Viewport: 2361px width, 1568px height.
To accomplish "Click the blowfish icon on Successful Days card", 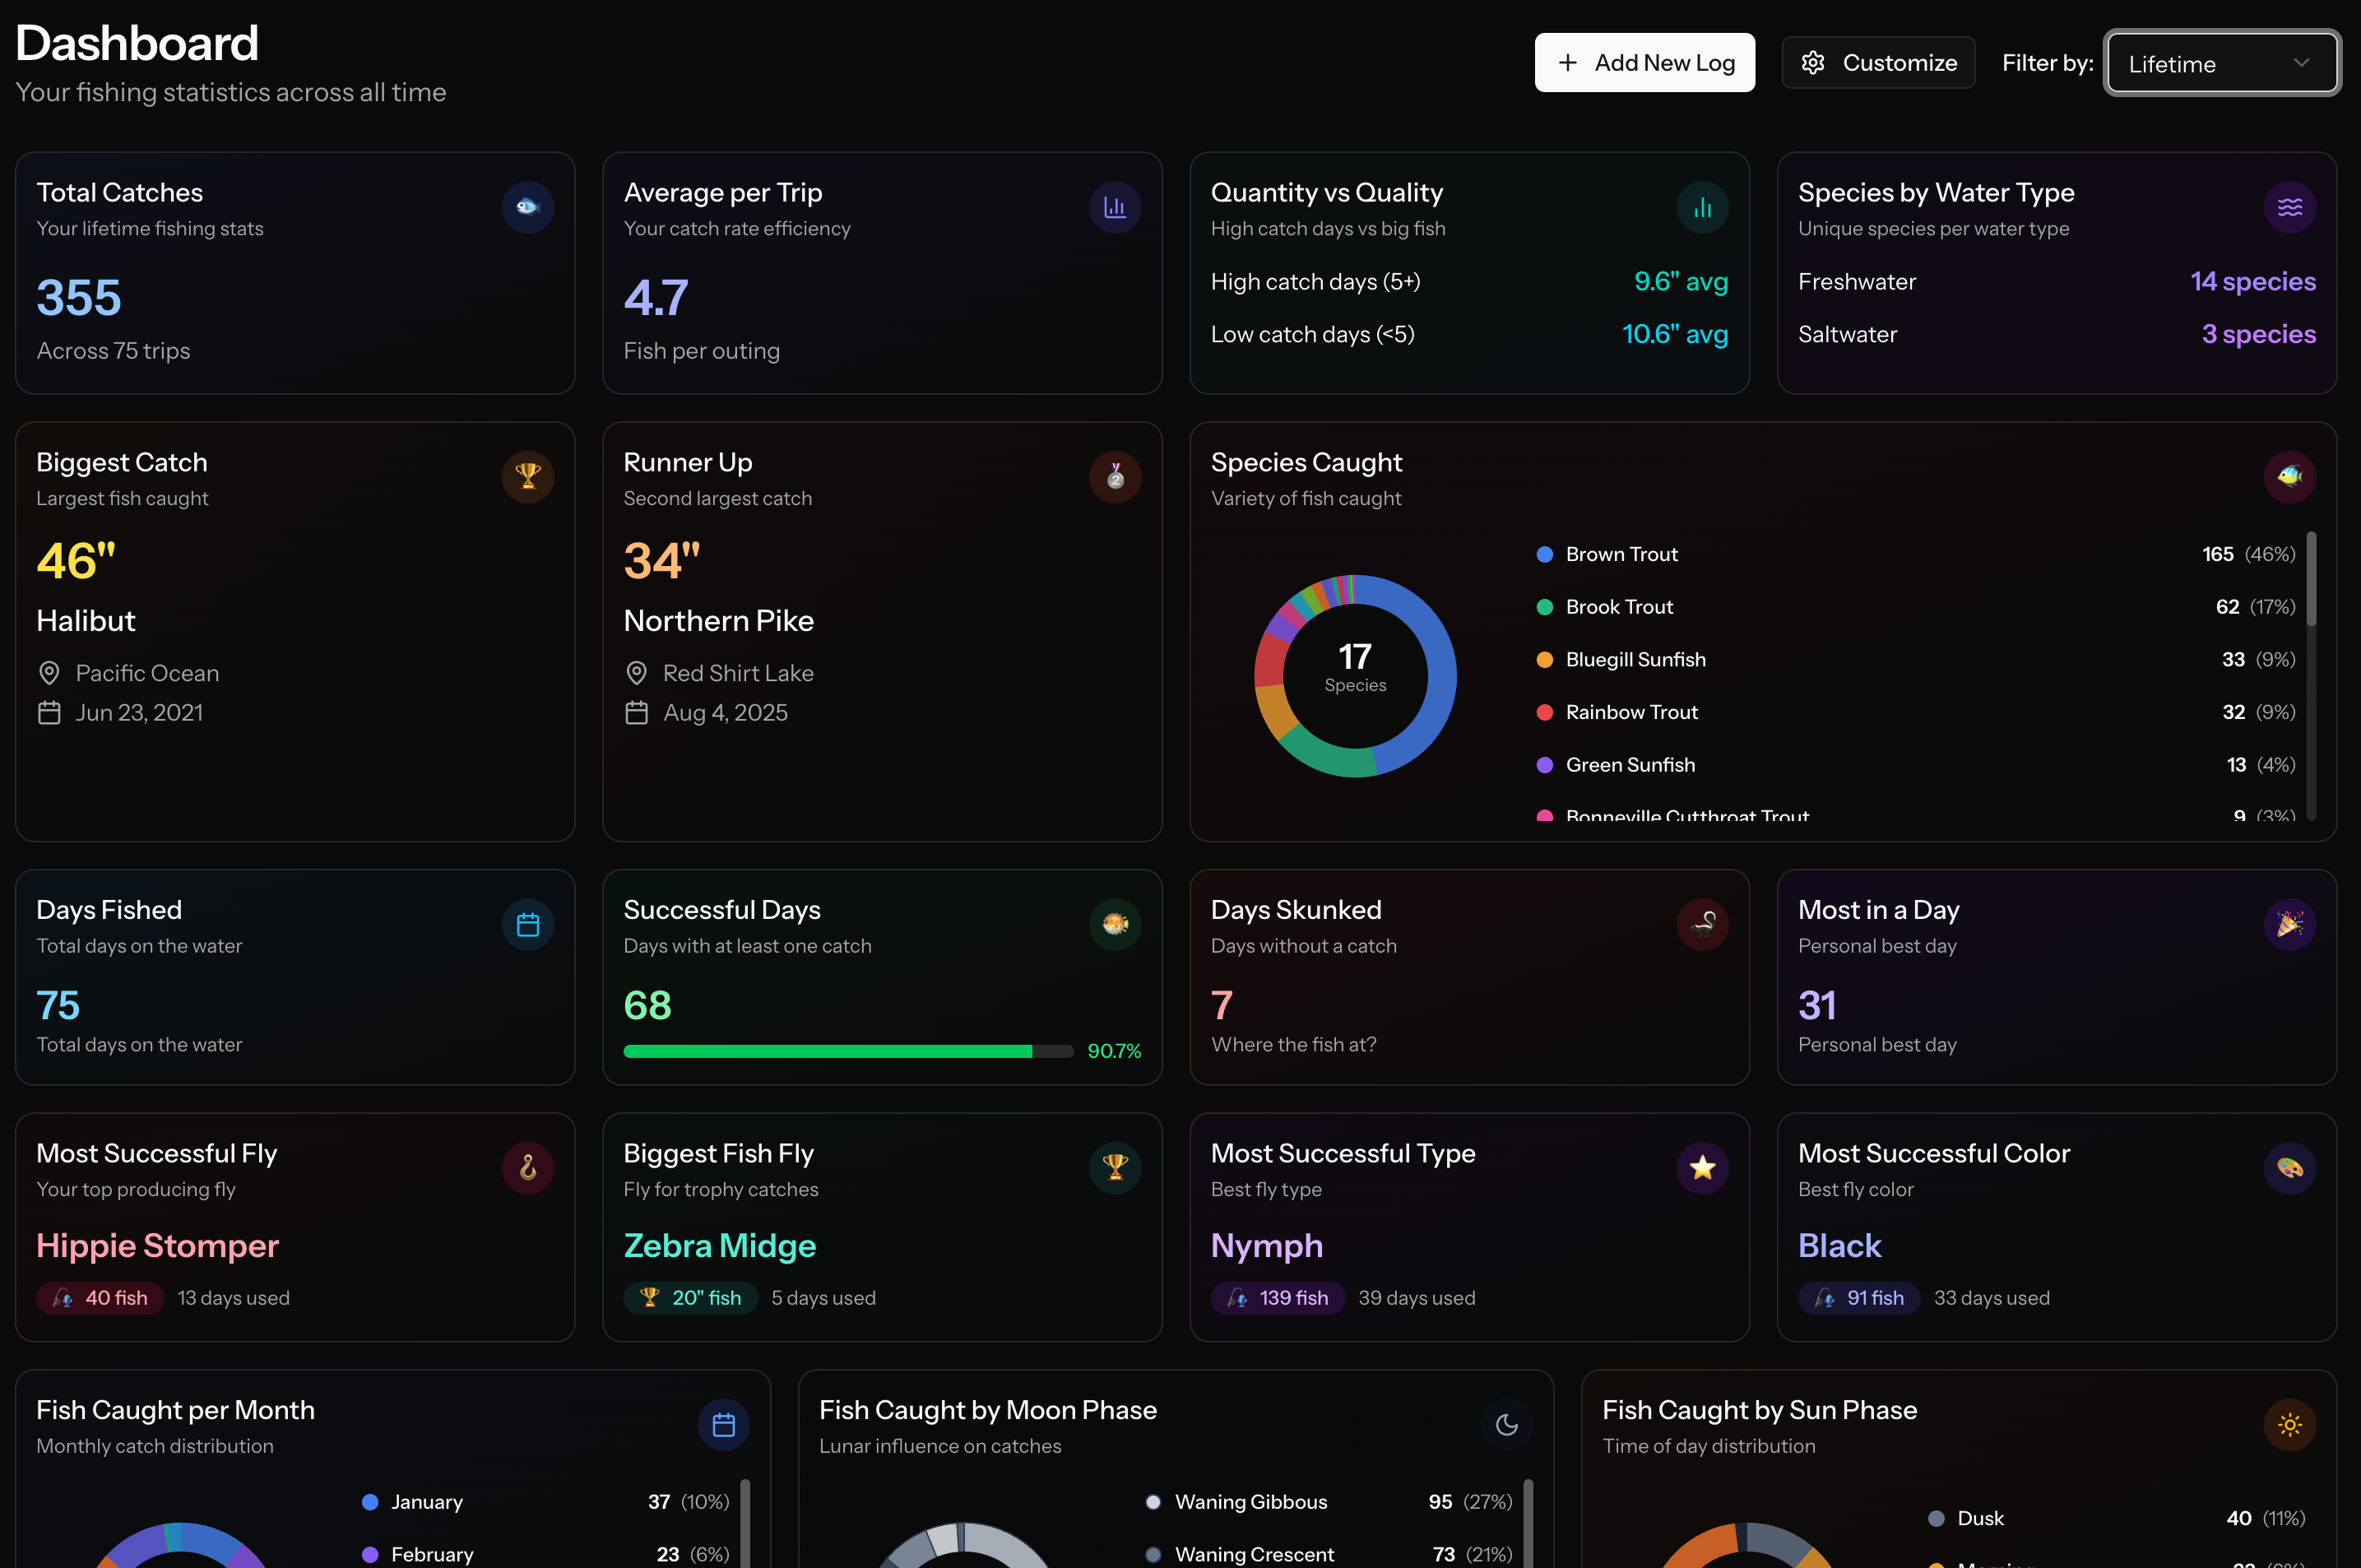I will tap(1115, 924).
